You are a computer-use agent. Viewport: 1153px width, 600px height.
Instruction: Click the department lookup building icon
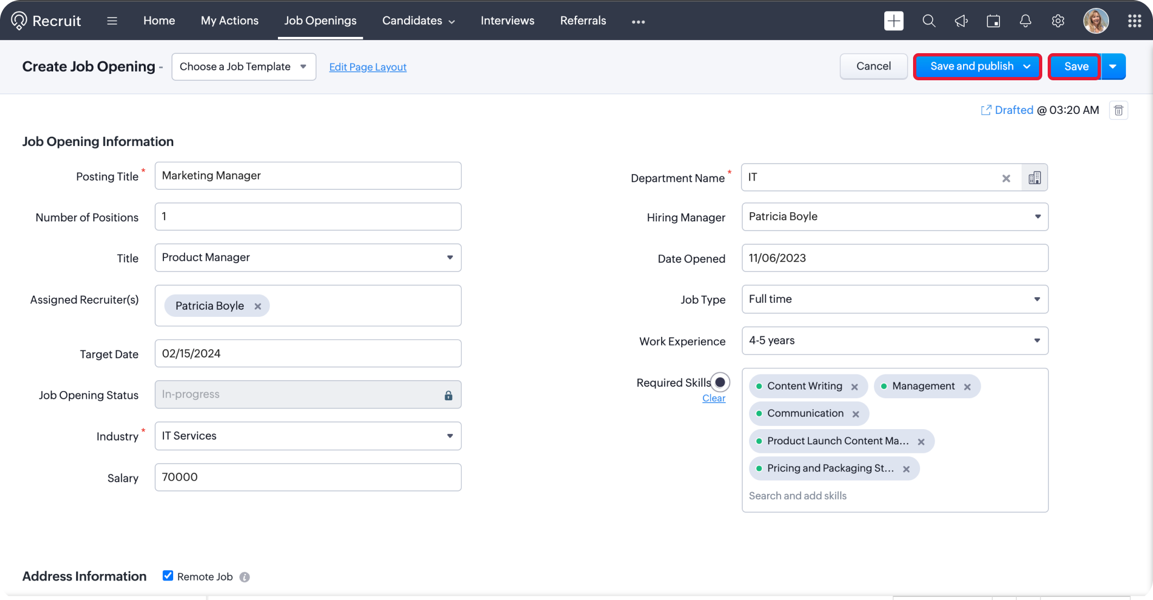coord(1035,178)
